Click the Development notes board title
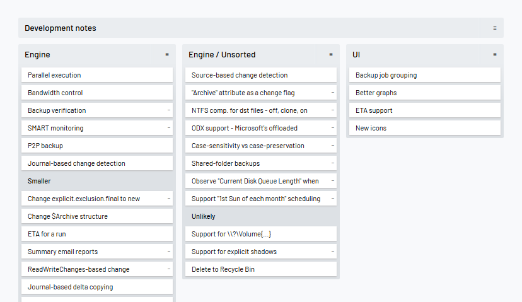This screenshot has height=302, width=522. point(61,28)
